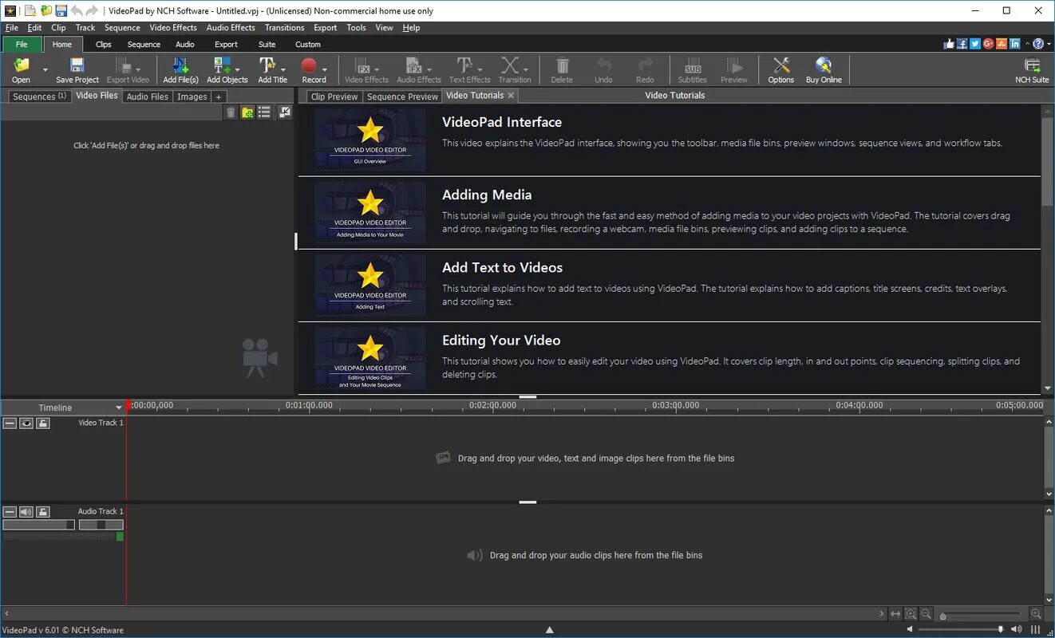Open the NCH Suite icon
1055x638 pixels.
pyautogui.click(x=1032, y=65)
